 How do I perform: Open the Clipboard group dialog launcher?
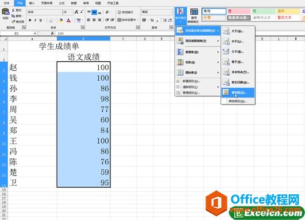24,28
